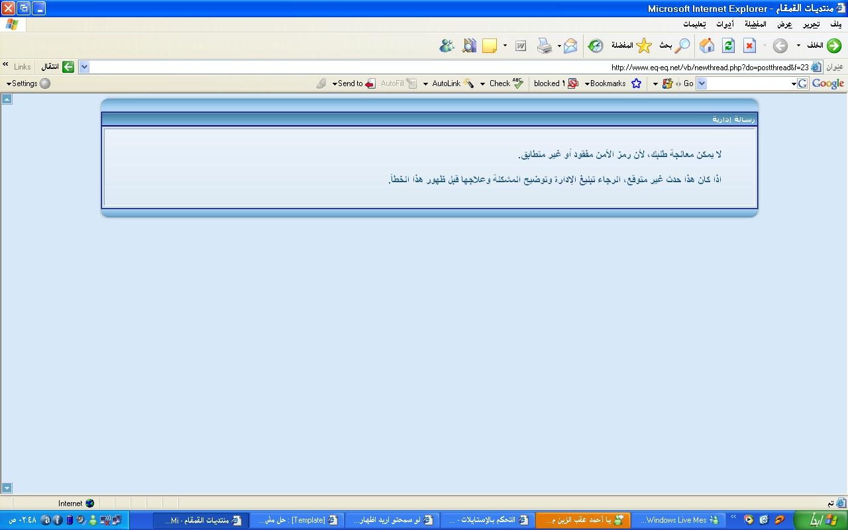Open the Google toolbar Settings dropdown
The image size is (848, 530).
28,83
